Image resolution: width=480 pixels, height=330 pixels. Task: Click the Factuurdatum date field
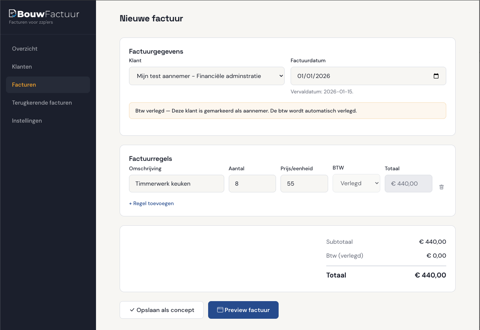(x=360, y=76)
